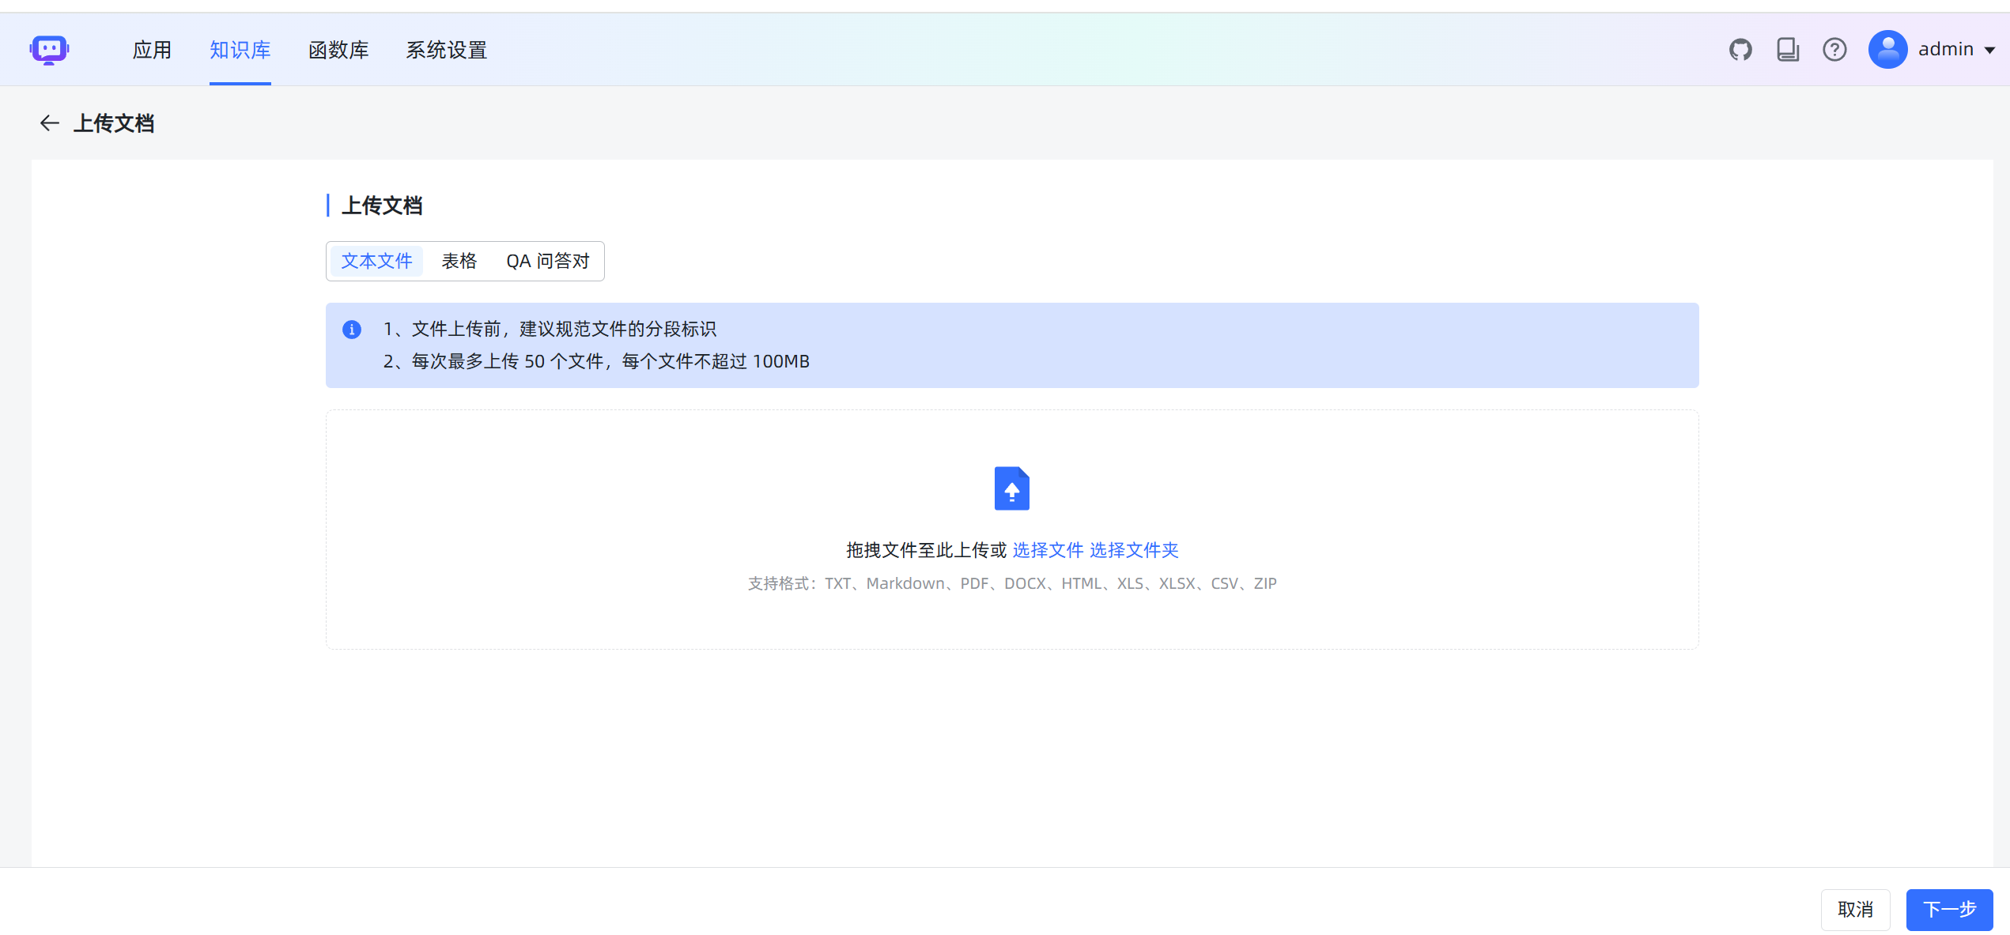Open the 系统设置 menu

(x=446, y=50)
